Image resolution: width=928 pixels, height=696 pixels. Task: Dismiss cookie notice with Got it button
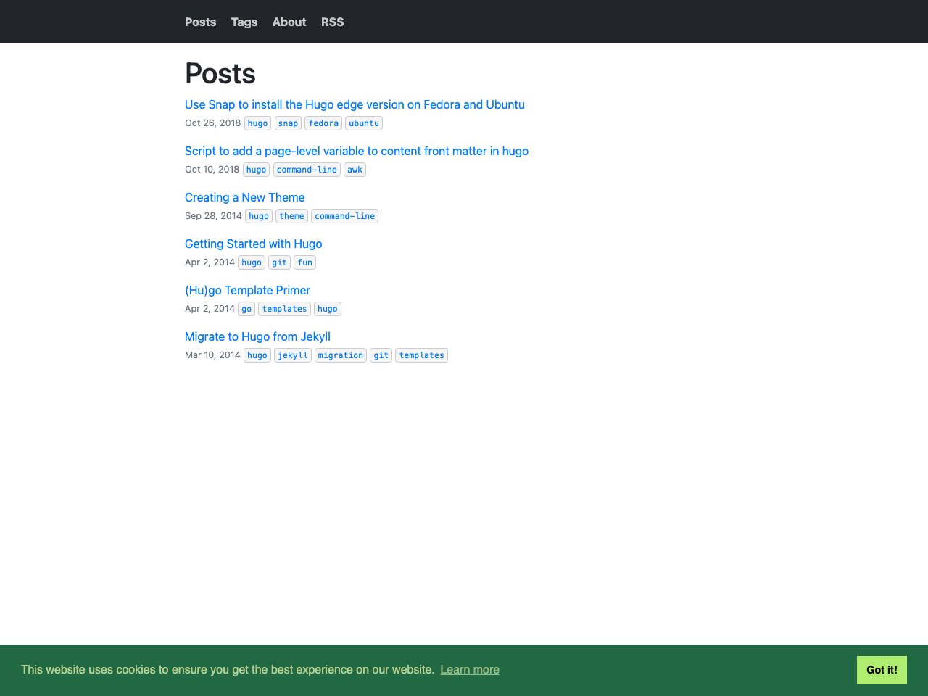tap(882, 669)
